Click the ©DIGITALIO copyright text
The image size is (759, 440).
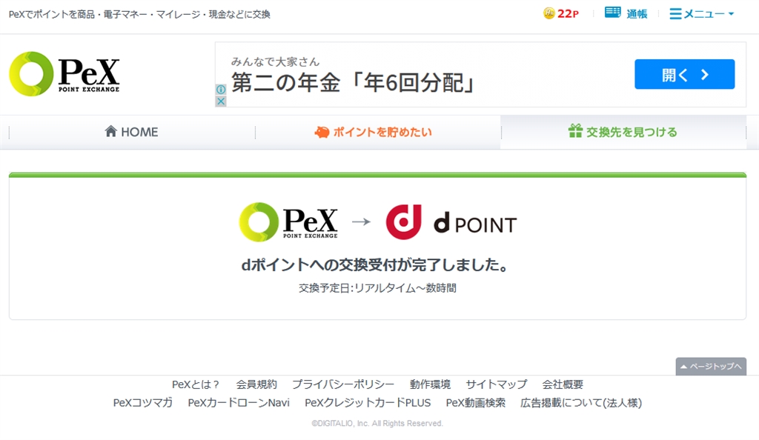pos(377,424)
